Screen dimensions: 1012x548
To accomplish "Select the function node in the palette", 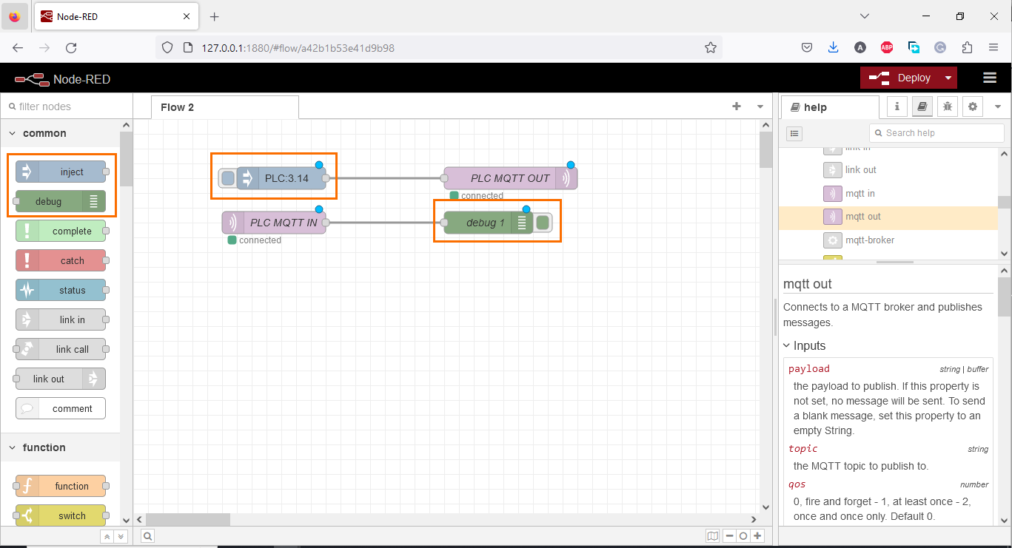I will point(61,486).
